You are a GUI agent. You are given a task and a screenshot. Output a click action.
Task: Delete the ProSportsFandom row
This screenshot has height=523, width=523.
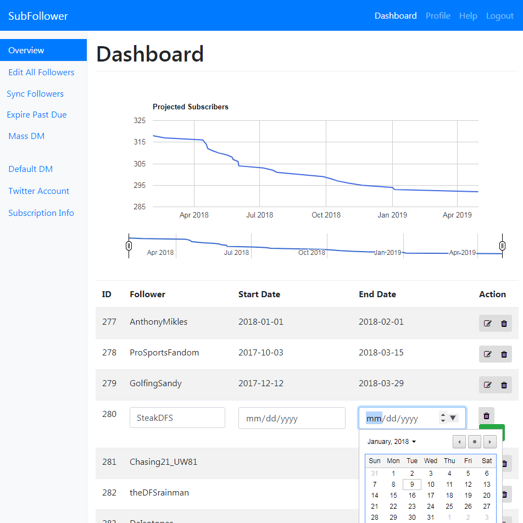tap(504, 354)
